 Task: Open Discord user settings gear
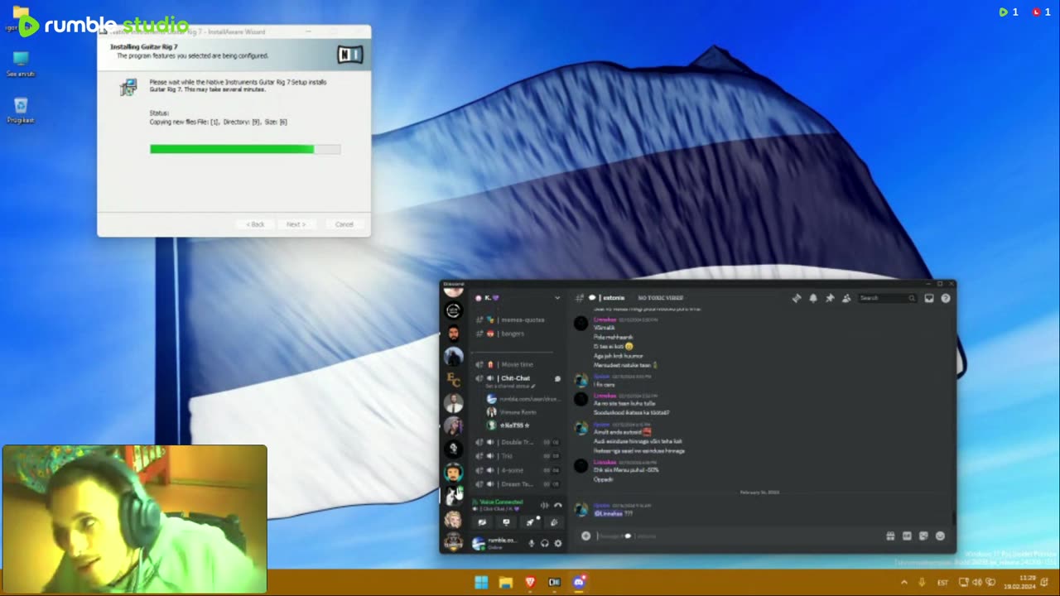point(558,544)
